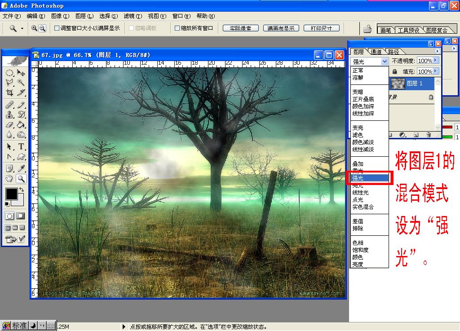Open the 填充 fill slider arrow
Viewport: 460px width, 331px height.
(x=436, y=71)
